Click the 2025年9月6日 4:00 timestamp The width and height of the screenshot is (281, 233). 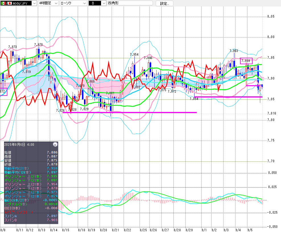19,144
